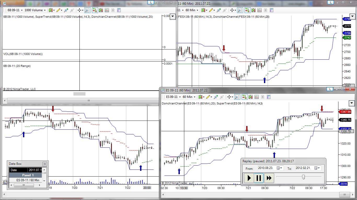Image resolution: width=357 pixels, height=200 pixels.
Task: Choose the crosshair cursor tool in ES window
Action: coord(230,97)
